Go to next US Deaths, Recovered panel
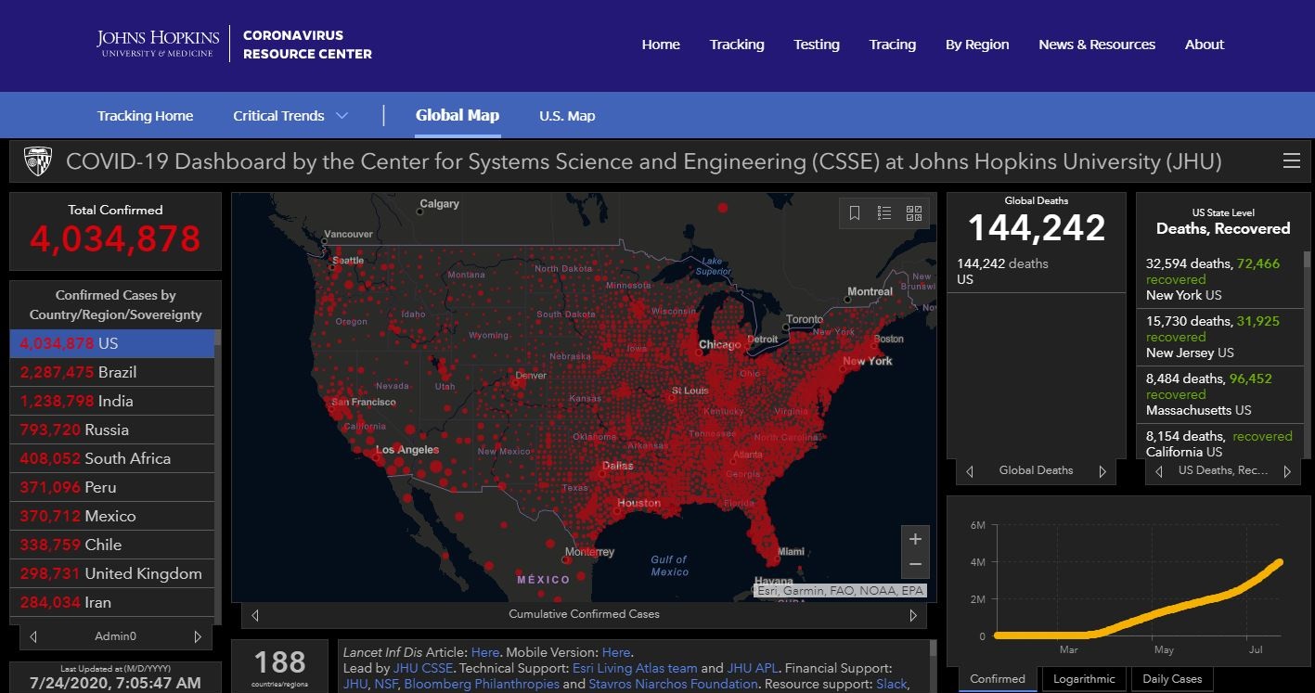 (1287, 471)
